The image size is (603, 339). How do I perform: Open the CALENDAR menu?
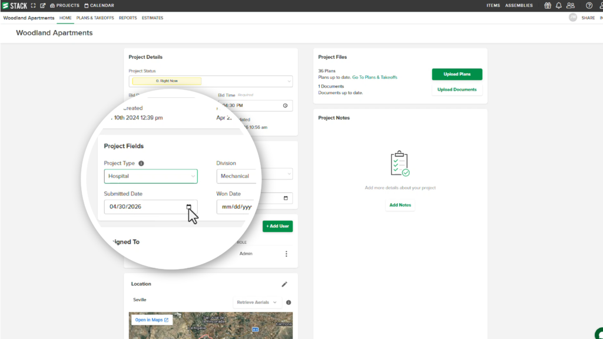point(99,6)
